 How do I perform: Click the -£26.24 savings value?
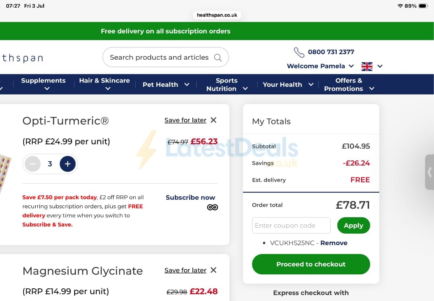coord(356,163)
